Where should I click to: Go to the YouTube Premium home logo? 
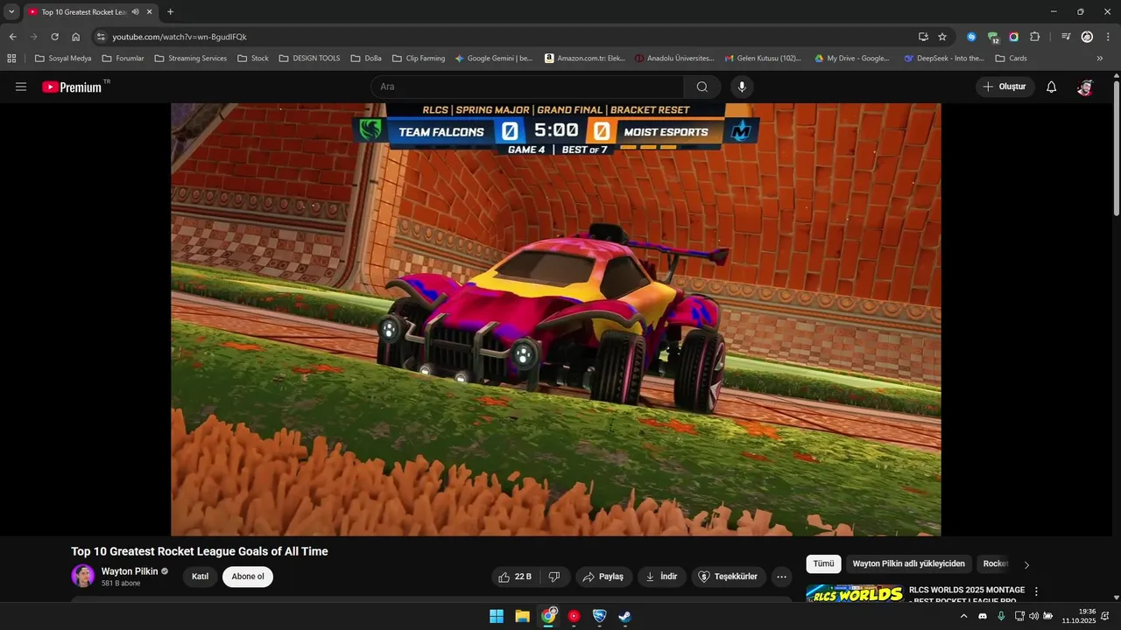[73, 87]
